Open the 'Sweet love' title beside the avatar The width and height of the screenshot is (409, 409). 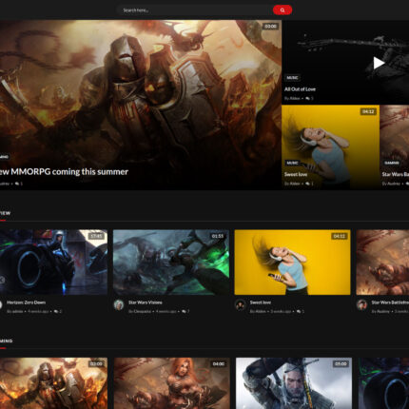point(261,302)
